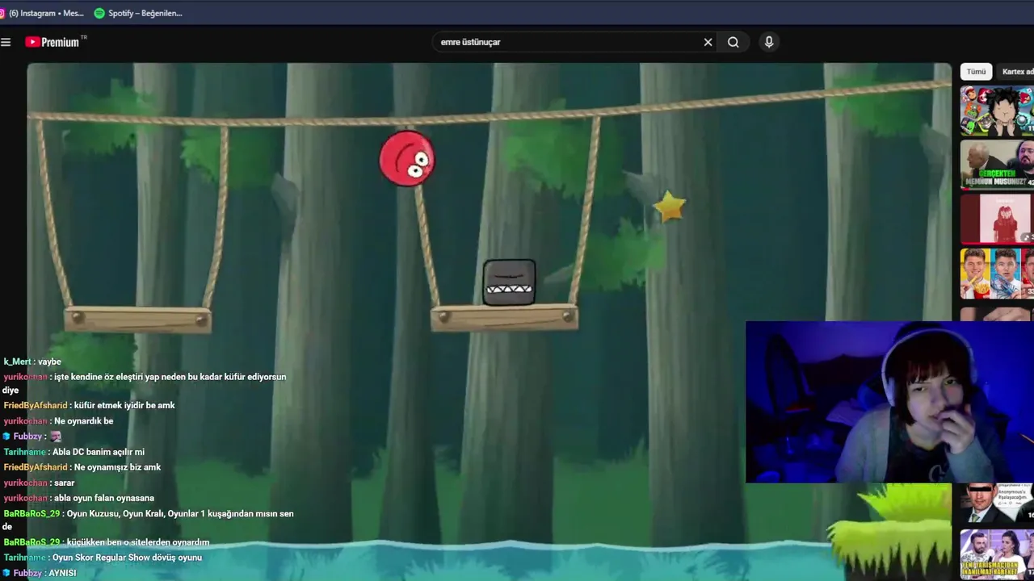Click chat message 'Ne oynardık be'
Viewport: 1034px width, 581px height.
pos(84,421)
